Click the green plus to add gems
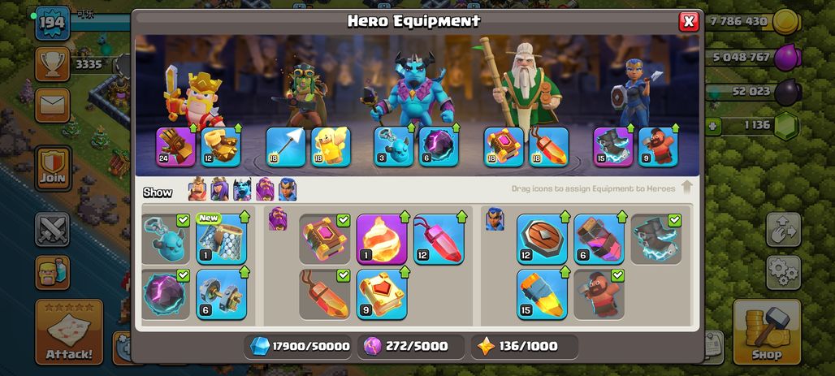The width and height of the screenshot is (835, 376). 712,126
